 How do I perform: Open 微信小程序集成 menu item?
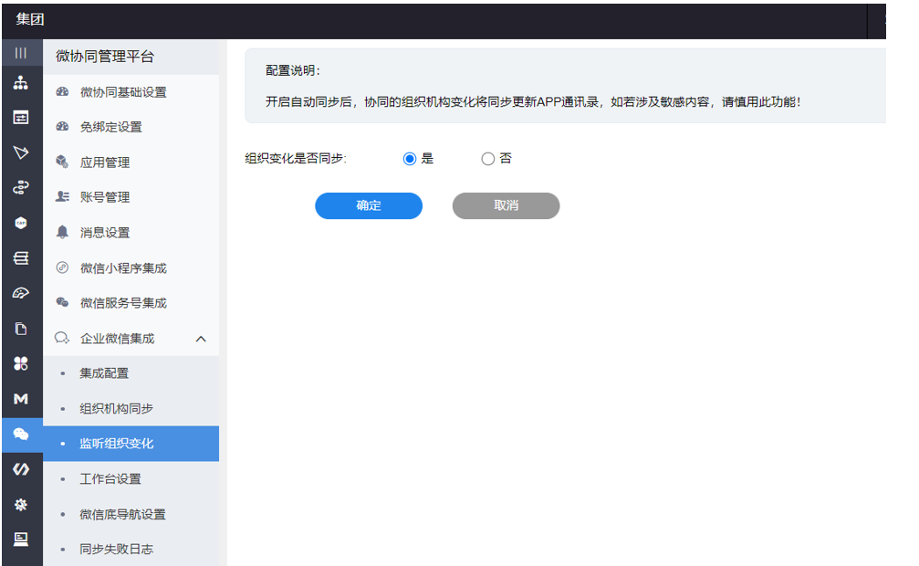click(123, 268)
